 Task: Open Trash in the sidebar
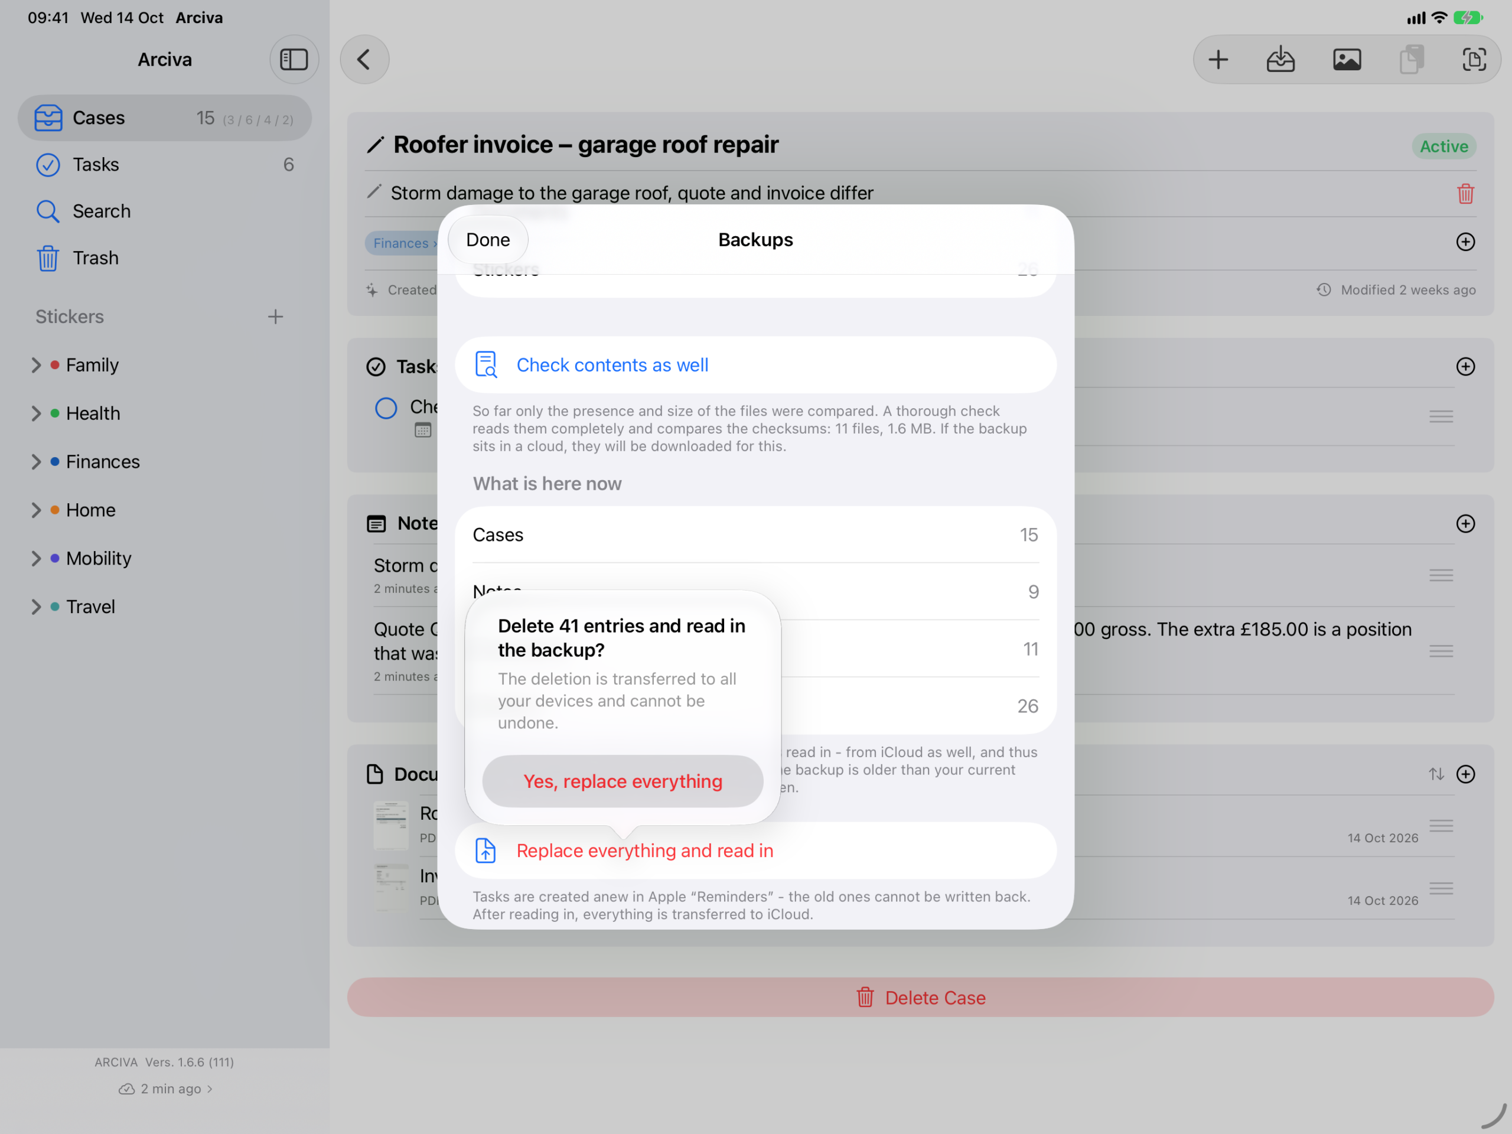tap(165, 258)
